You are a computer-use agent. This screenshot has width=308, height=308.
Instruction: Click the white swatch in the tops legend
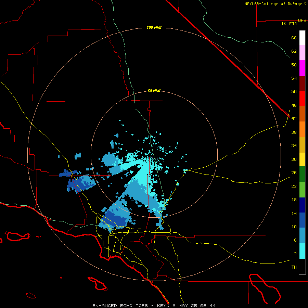click(x=302, y=38)
